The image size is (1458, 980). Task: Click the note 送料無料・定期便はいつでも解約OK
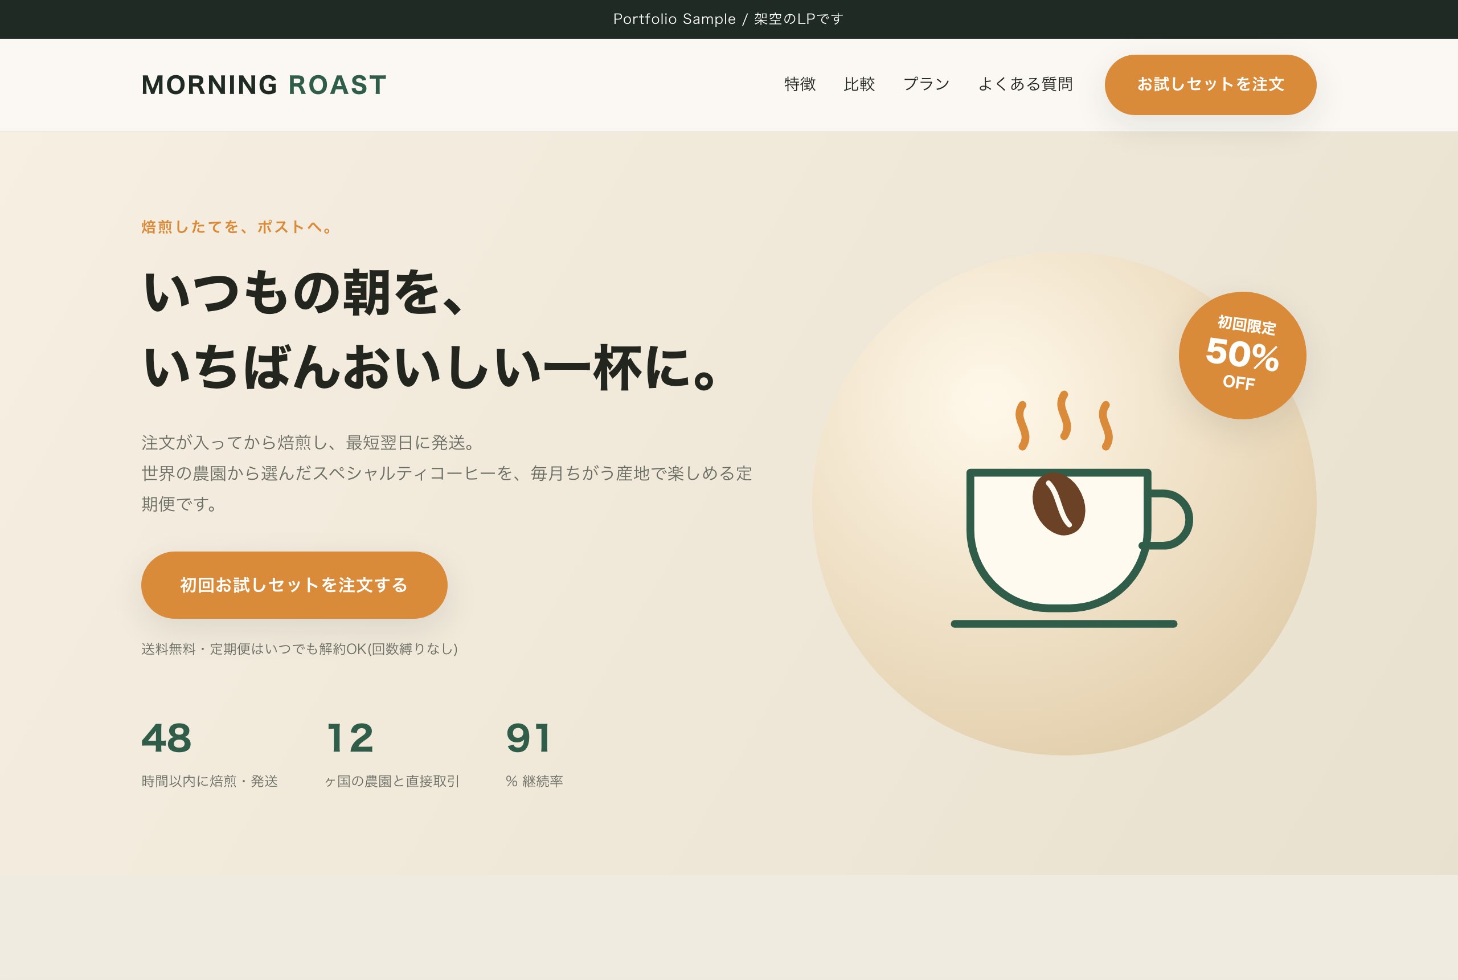point(299,649)
